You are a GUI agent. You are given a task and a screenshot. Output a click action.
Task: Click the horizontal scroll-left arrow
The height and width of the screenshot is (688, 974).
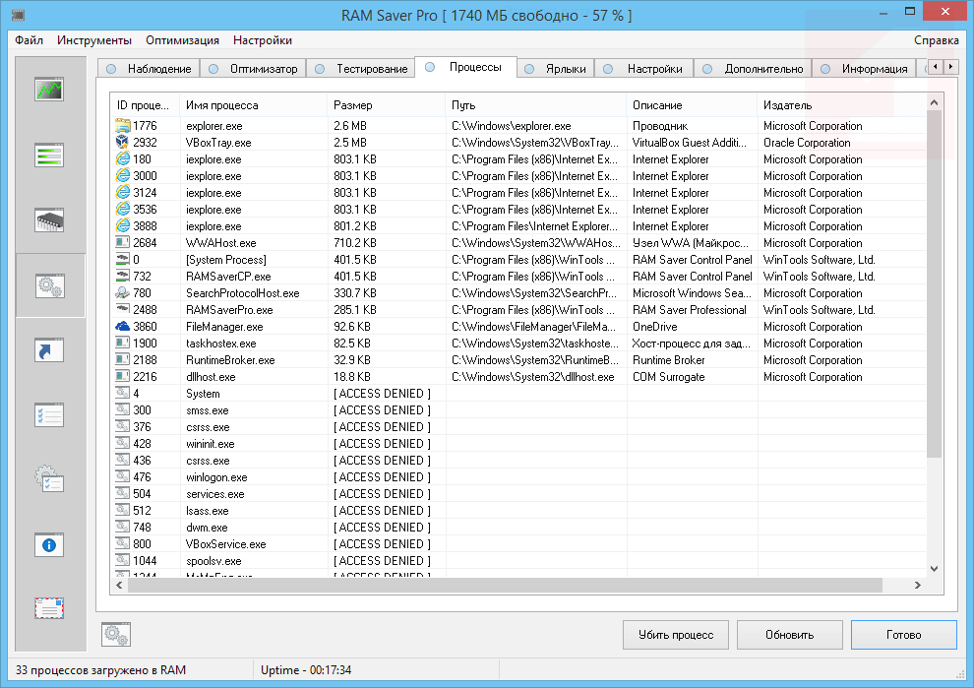[x=119, y=585]
